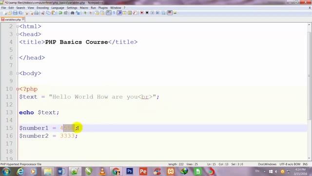Click UTF-8 w/o BOM encoding in status bar
Image resolution: width=312 pixels, height=176 pixels.
pyautogui.click(x=290, y=164)
